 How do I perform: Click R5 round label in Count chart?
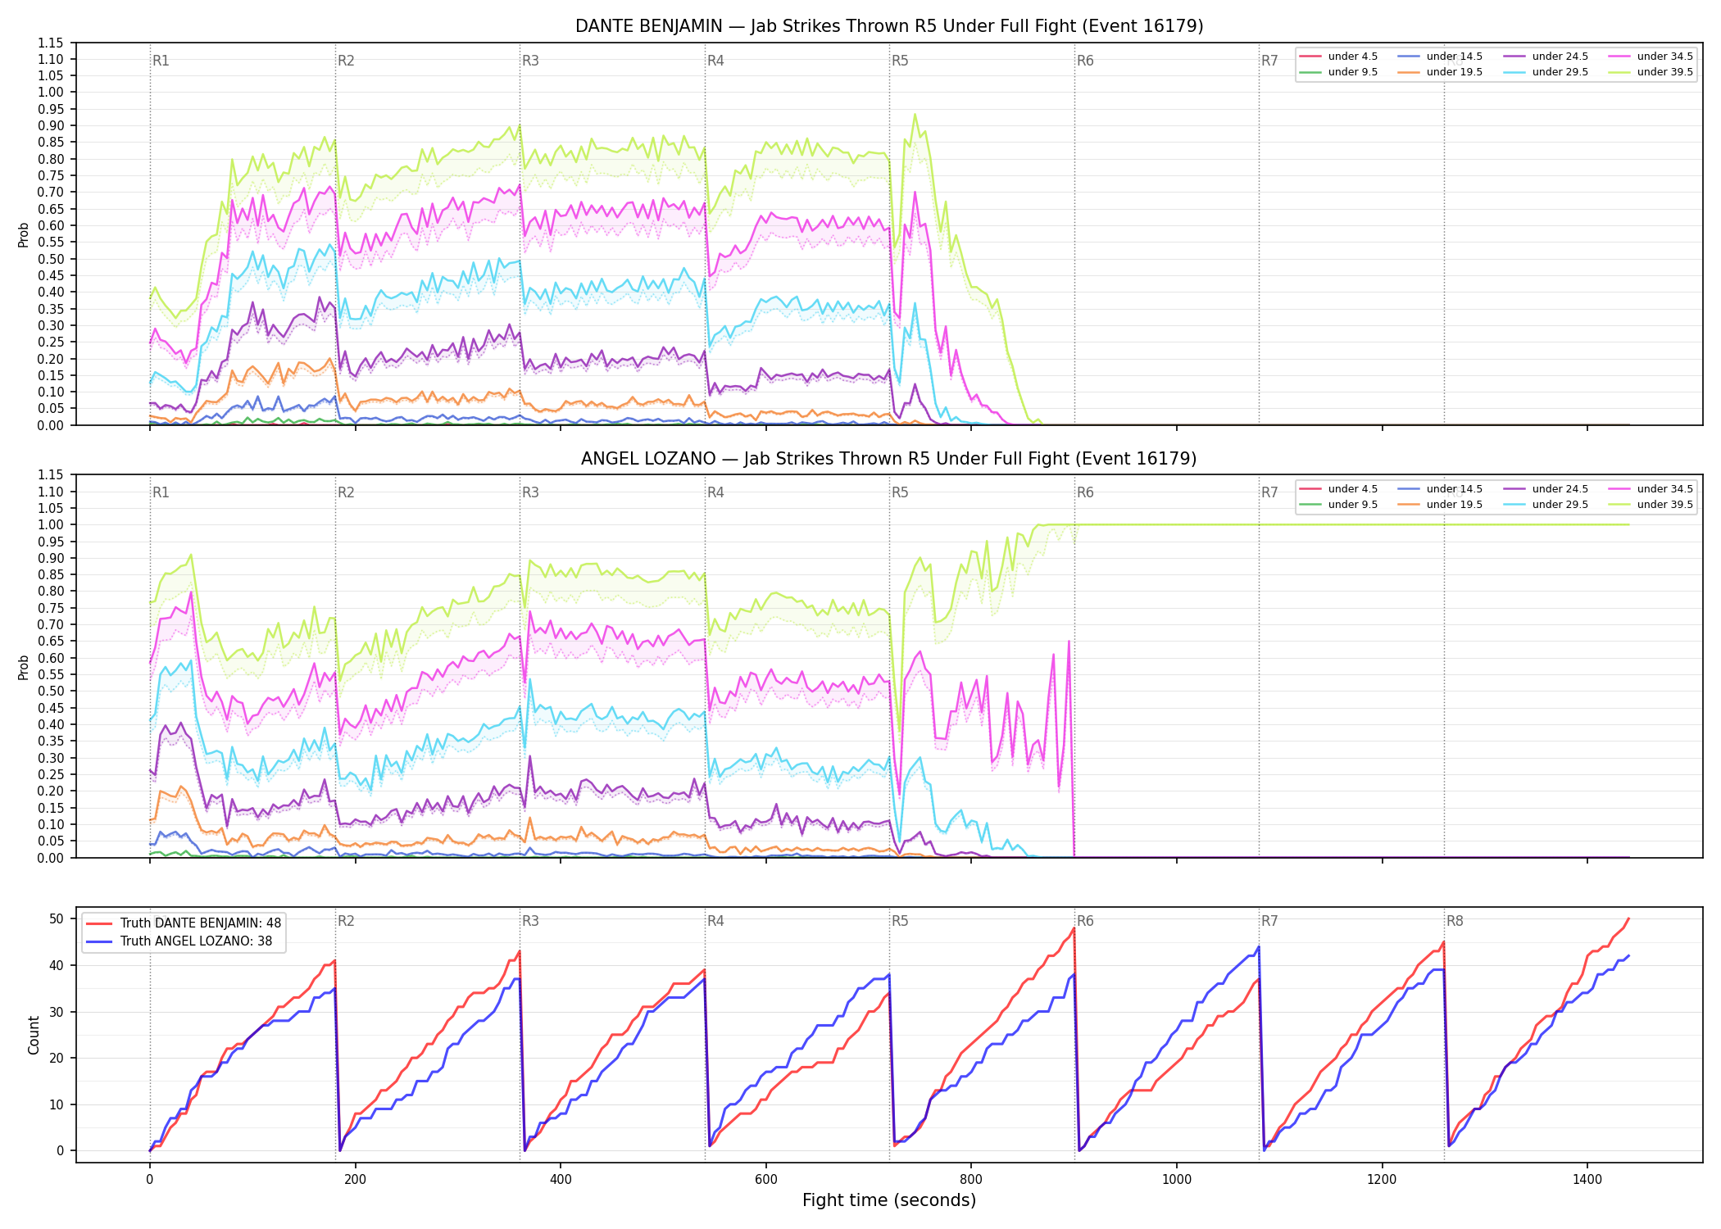click(x=900, y=921)
